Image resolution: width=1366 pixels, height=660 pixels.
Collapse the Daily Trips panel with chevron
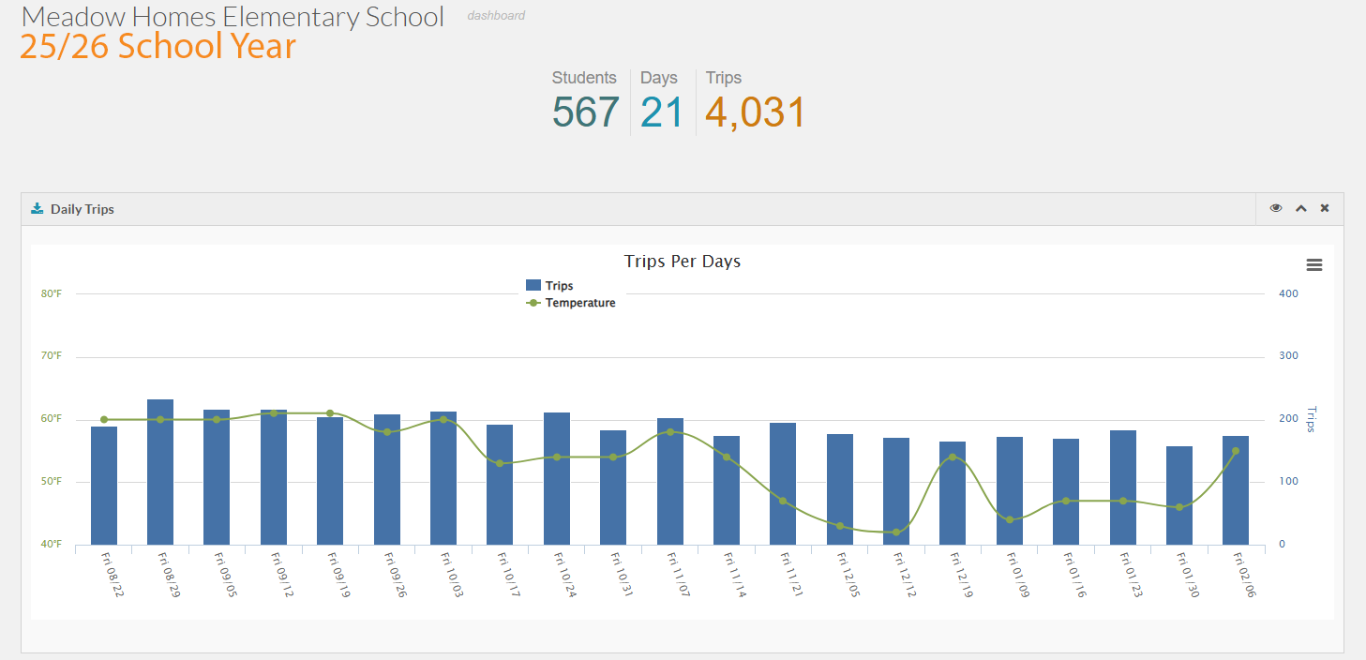tap(1300, 208)
